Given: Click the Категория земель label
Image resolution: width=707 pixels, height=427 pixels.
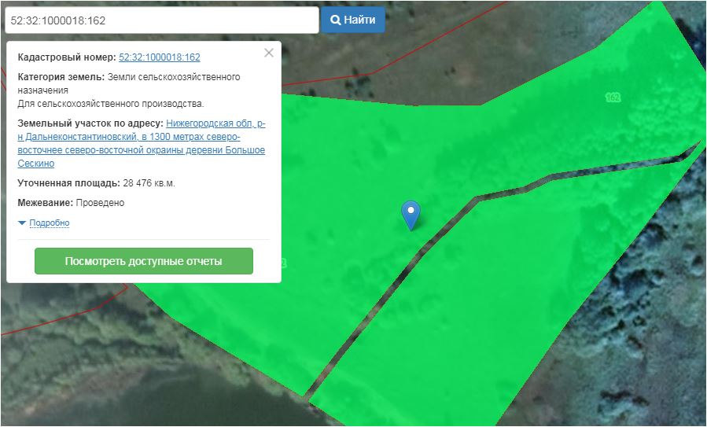Looking at the screenshot, I should point(60,77).
